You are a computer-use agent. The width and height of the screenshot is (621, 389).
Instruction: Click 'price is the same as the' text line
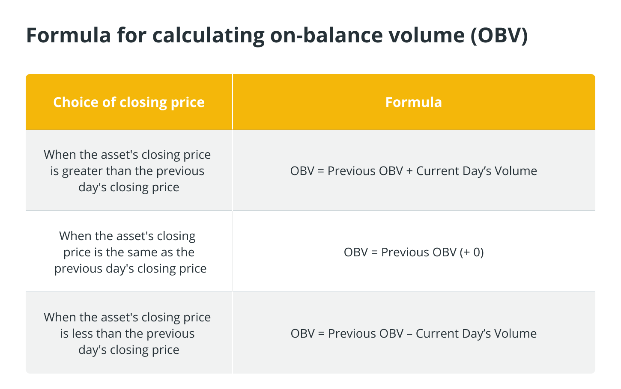click(x=129, y=252)
